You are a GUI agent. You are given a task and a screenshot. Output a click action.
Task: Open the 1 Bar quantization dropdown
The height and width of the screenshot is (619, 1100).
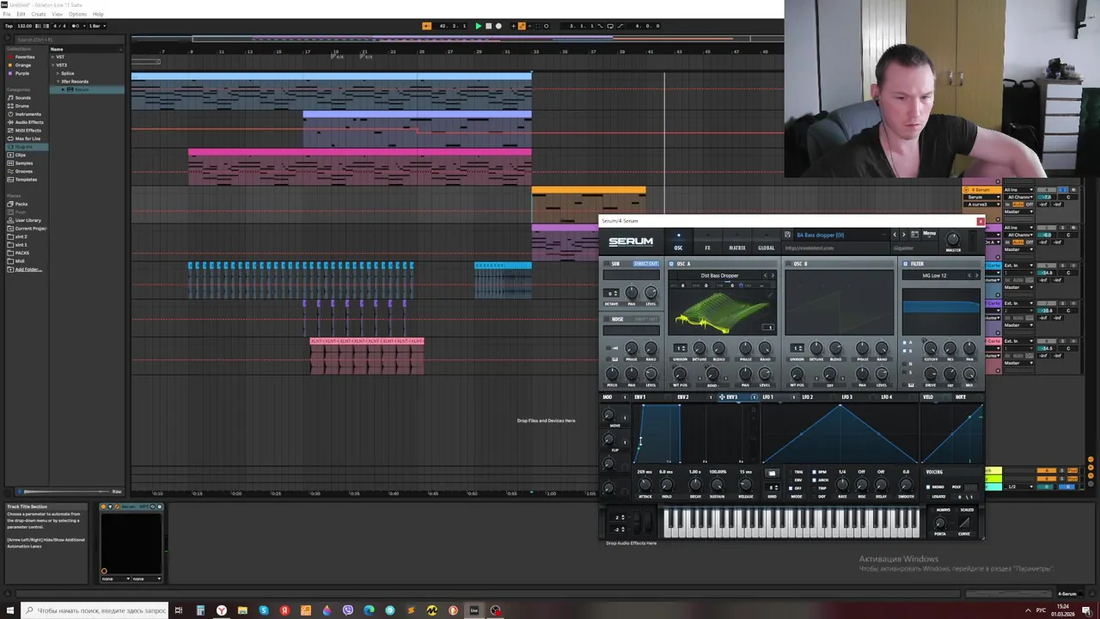(98, 26)
